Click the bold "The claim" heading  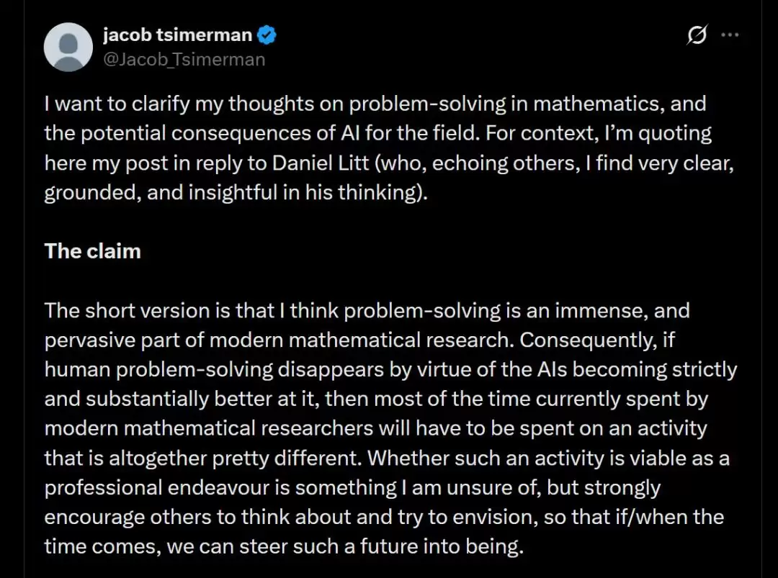click(x=93, y=251)
